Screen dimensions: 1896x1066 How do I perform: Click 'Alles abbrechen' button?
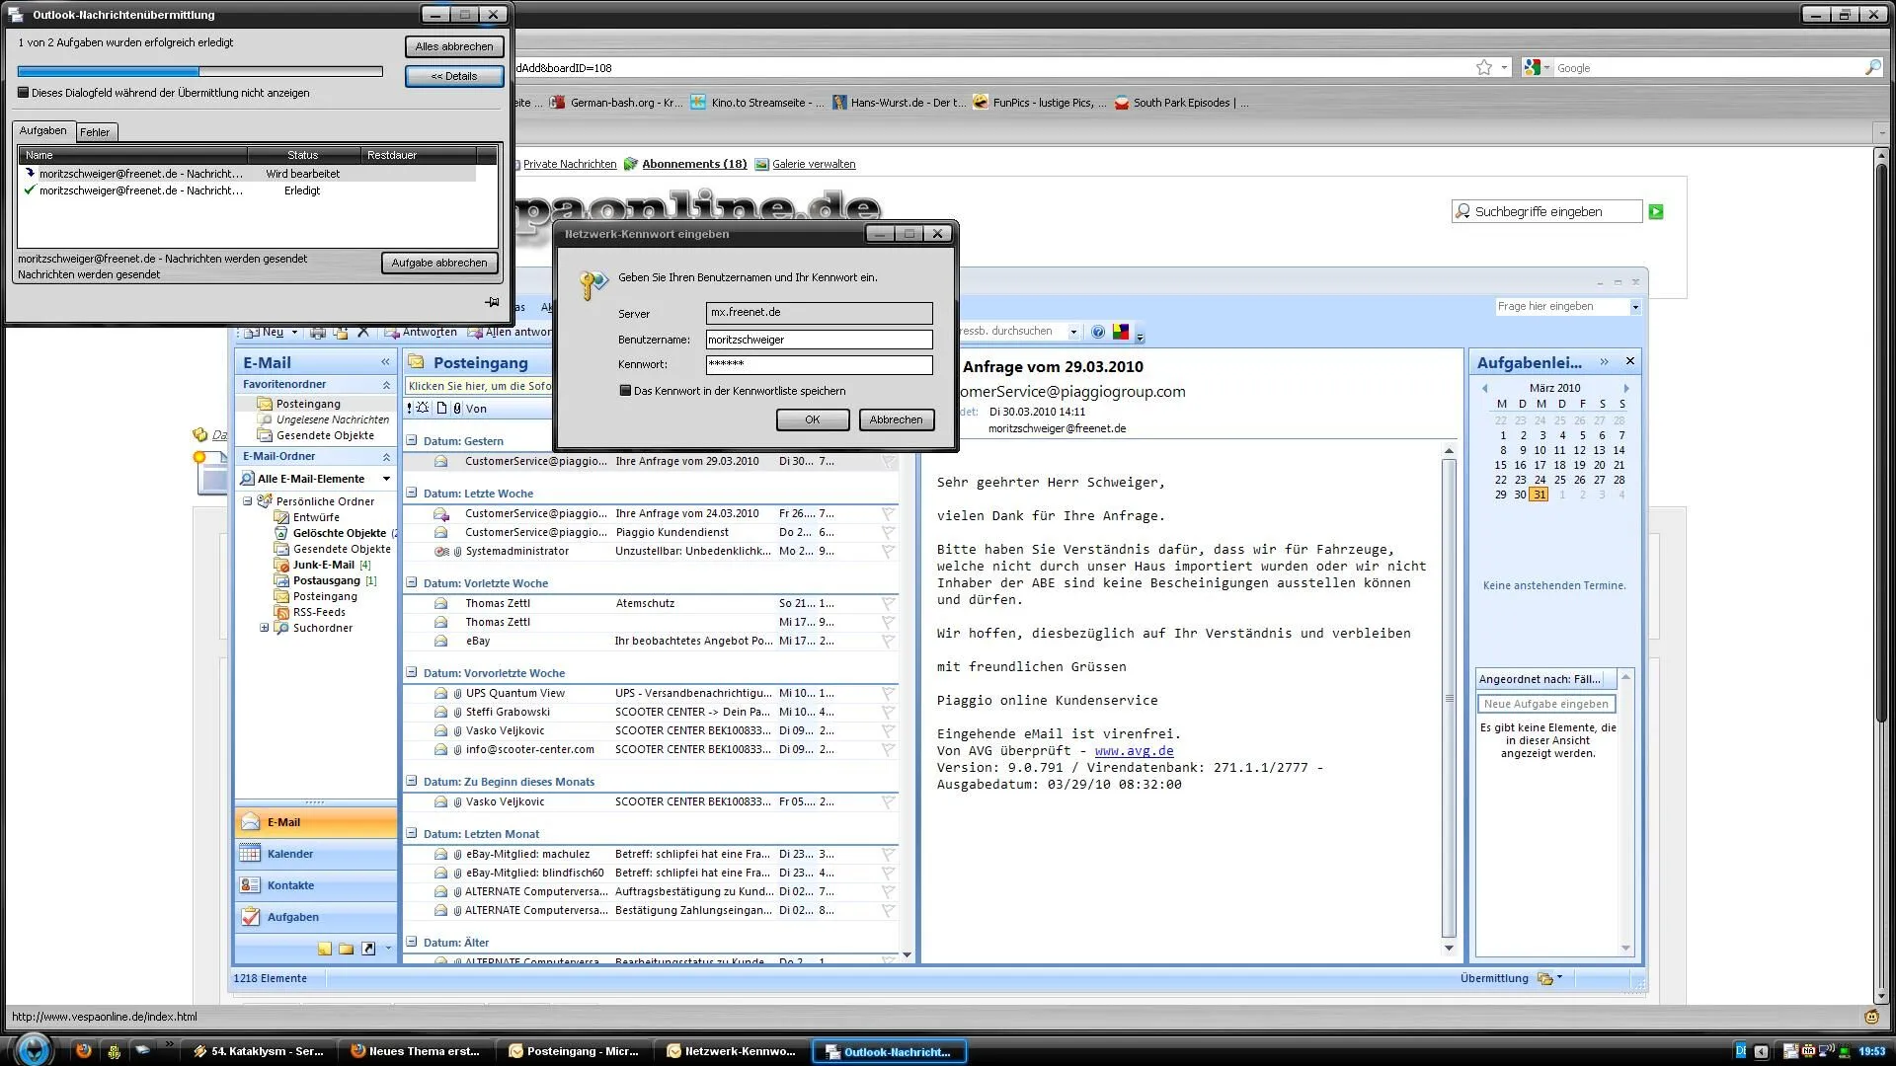(454, 46)
